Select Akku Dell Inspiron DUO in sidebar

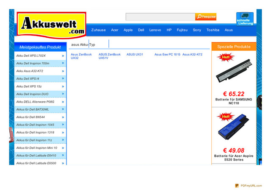point(32,94)
